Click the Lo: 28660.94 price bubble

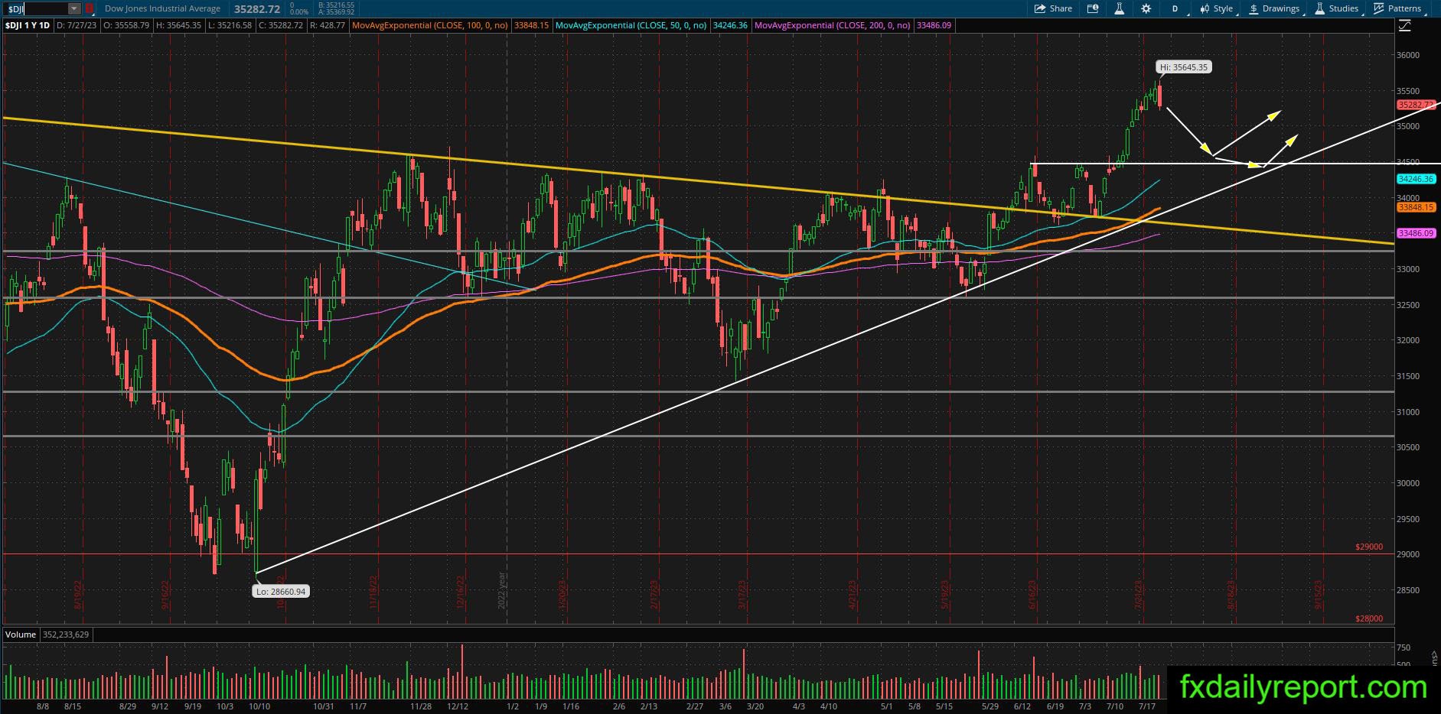[x=281, y=591]
